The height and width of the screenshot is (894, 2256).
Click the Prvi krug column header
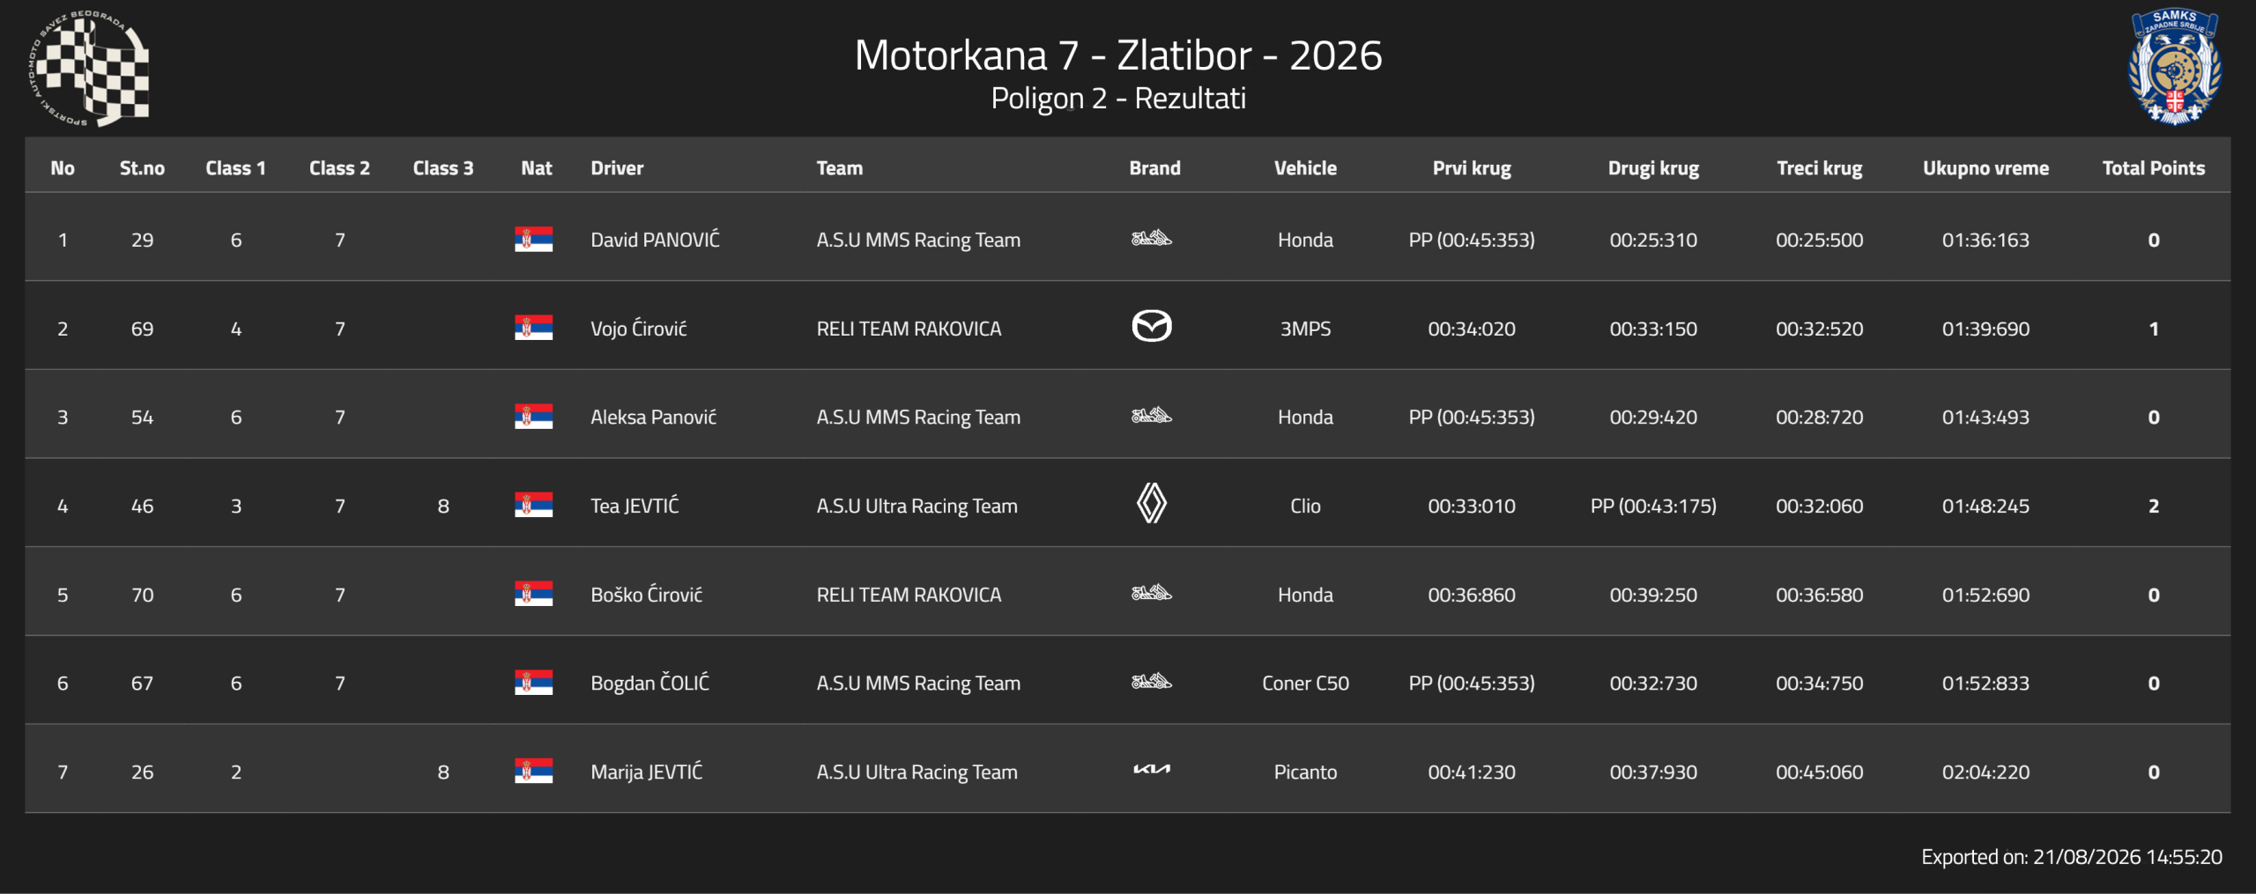1471,168
